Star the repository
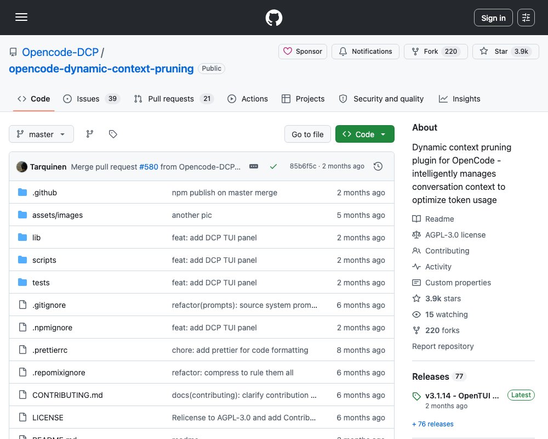 coord(505,52)
